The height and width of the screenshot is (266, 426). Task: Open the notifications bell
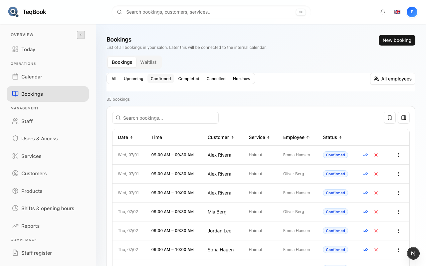(383, 12)
